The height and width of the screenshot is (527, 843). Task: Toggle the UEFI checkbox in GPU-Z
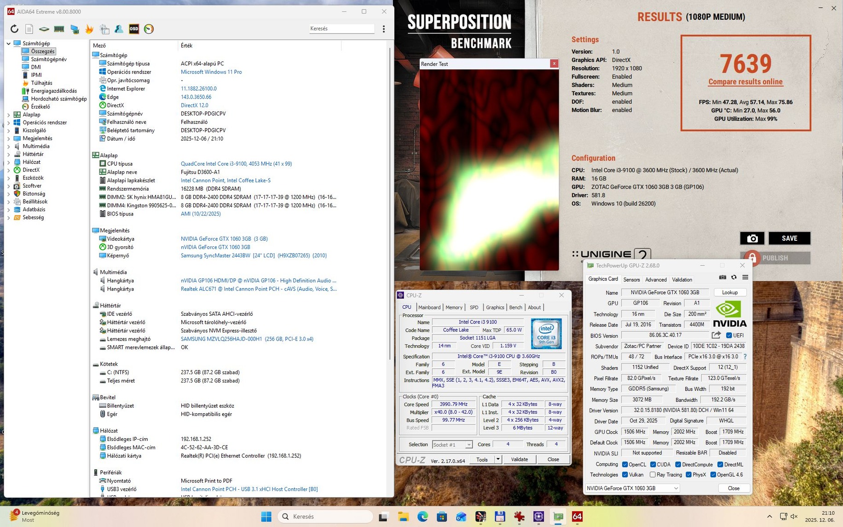[x=729, y=335]
